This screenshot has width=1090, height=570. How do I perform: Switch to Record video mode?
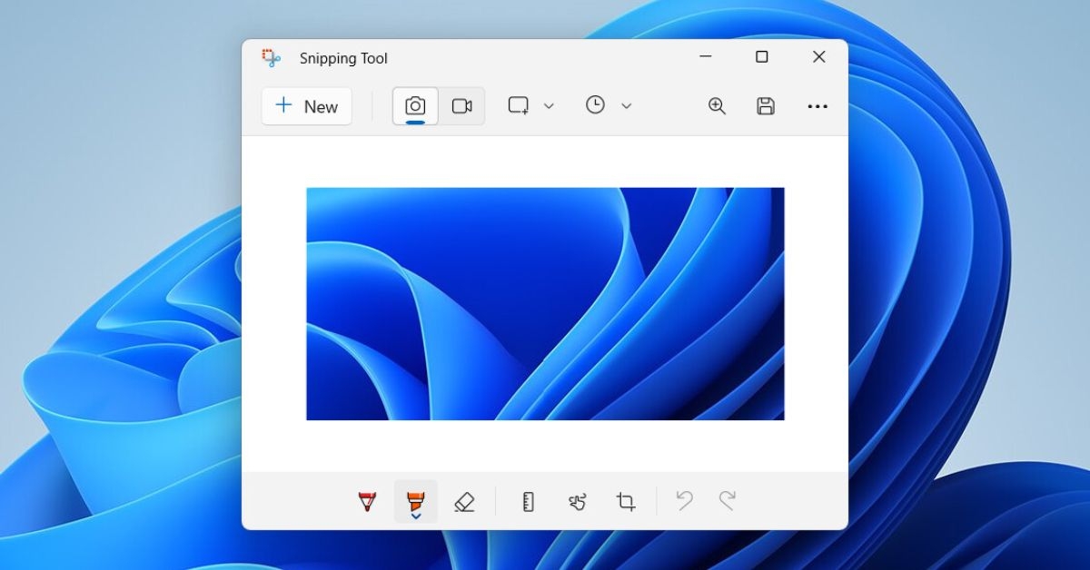pos(462,106)
